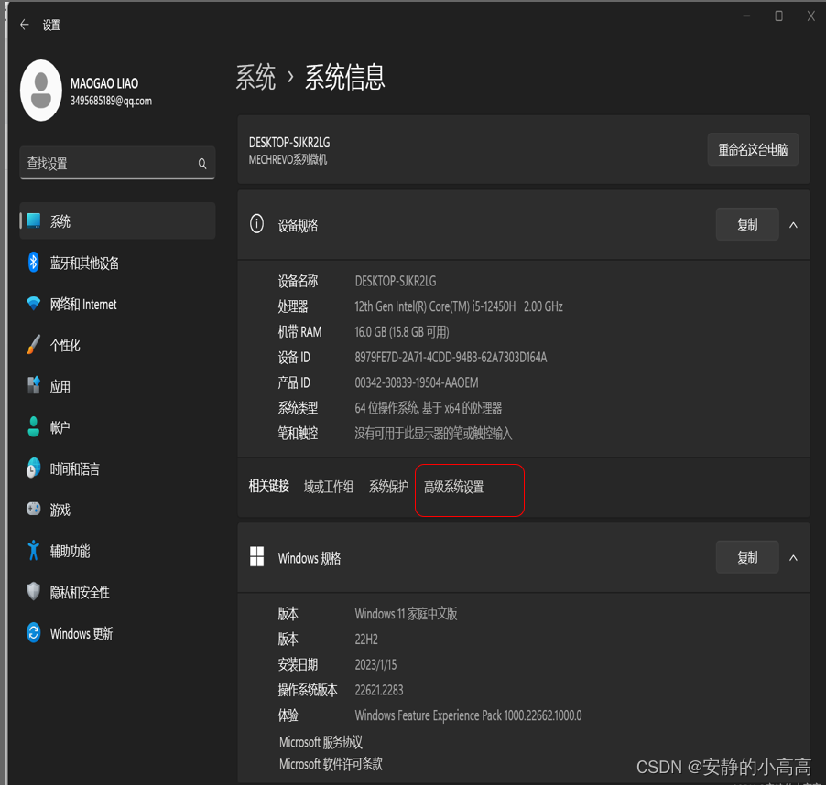This screenshot has height=785, width=826.
Task: Open Microsoft 服务协议 link
Action: coord(321,742)
